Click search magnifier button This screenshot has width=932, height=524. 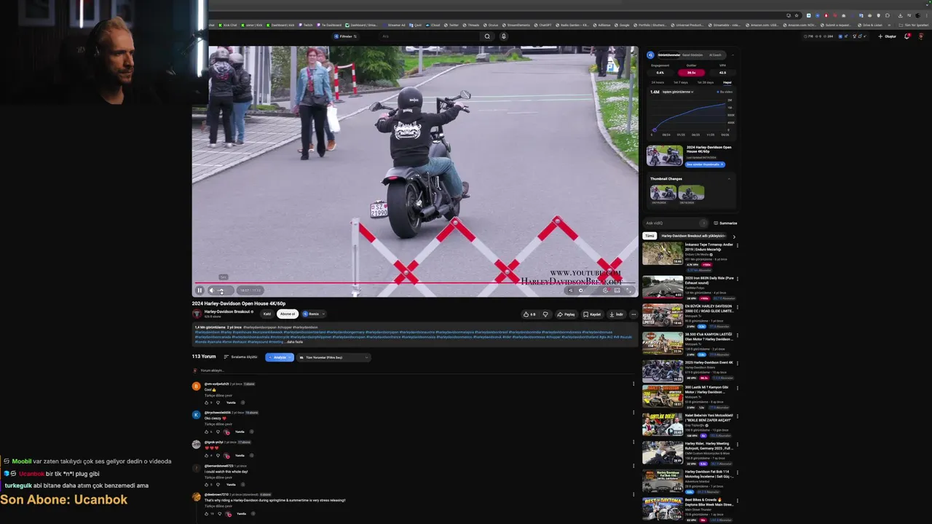click(487, 36)
